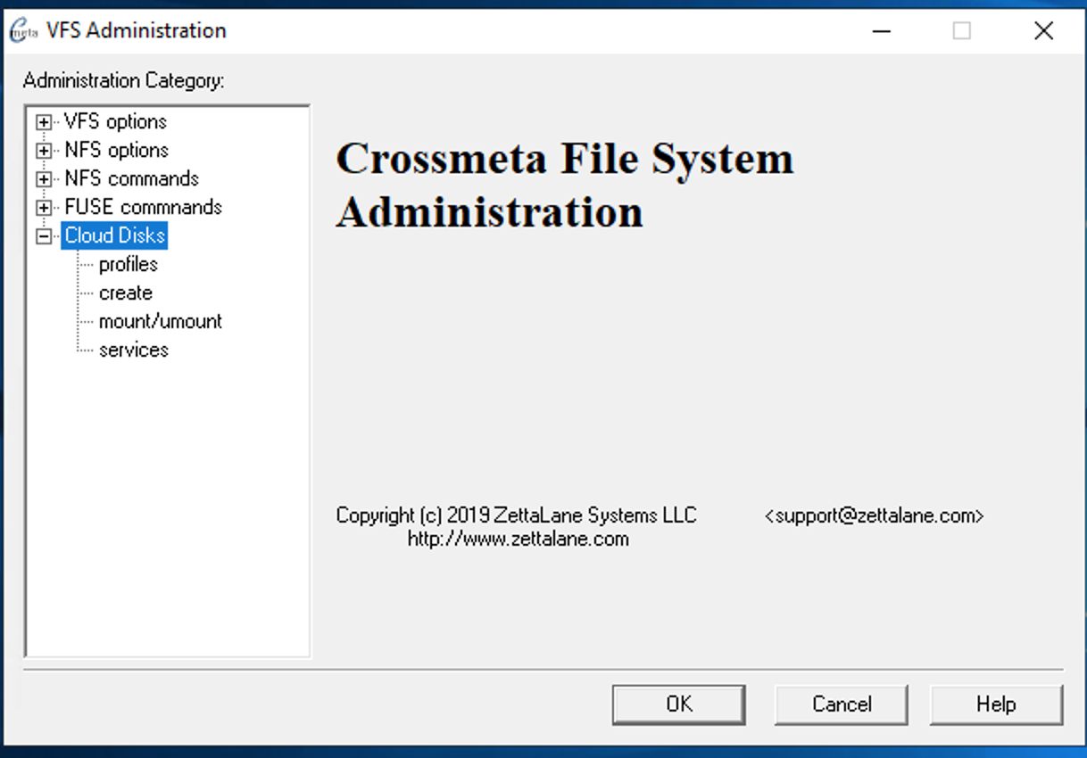1087x758 pixels.
Task: Open the create item under Cloud Disks
Action: [126, 293]
